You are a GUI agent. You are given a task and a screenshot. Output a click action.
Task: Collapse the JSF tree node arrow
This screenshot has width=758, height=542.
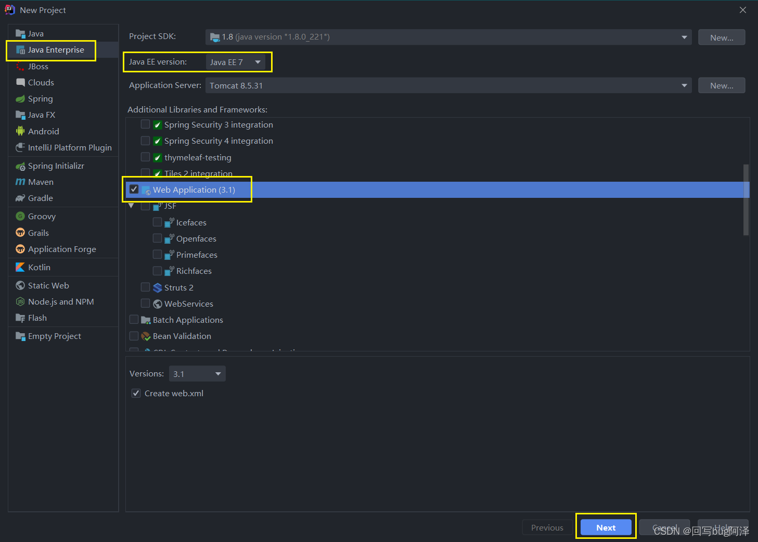point(132,206)
